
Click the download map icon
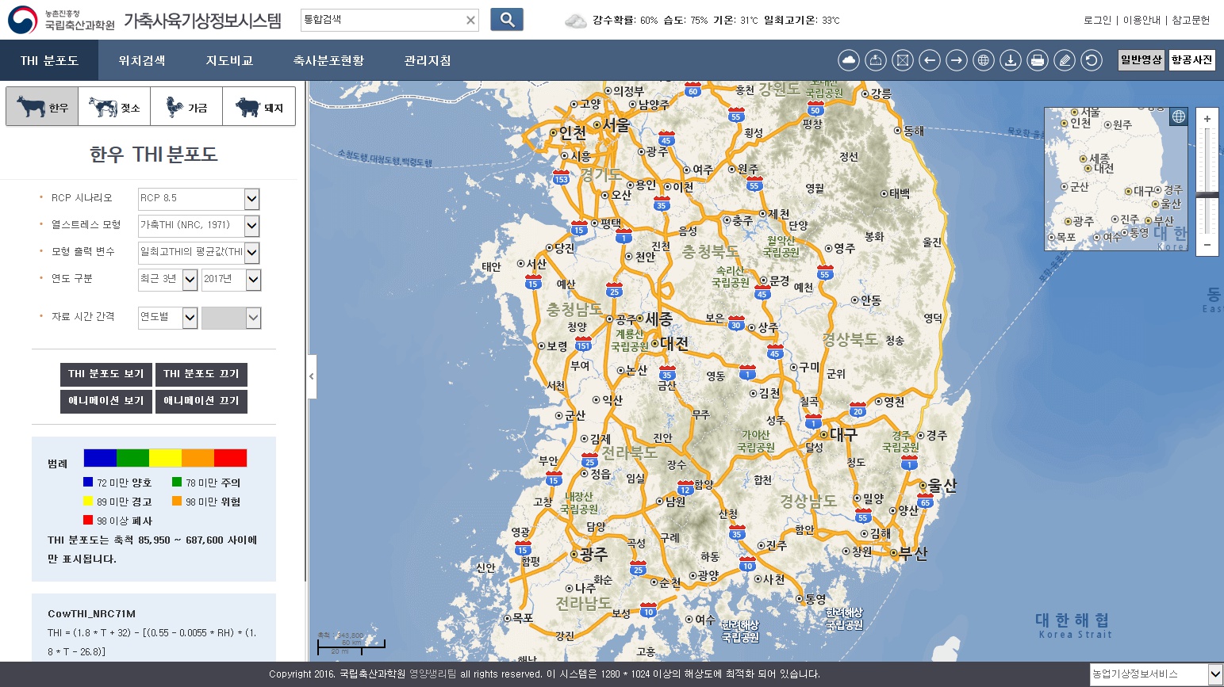(1011, 60)
